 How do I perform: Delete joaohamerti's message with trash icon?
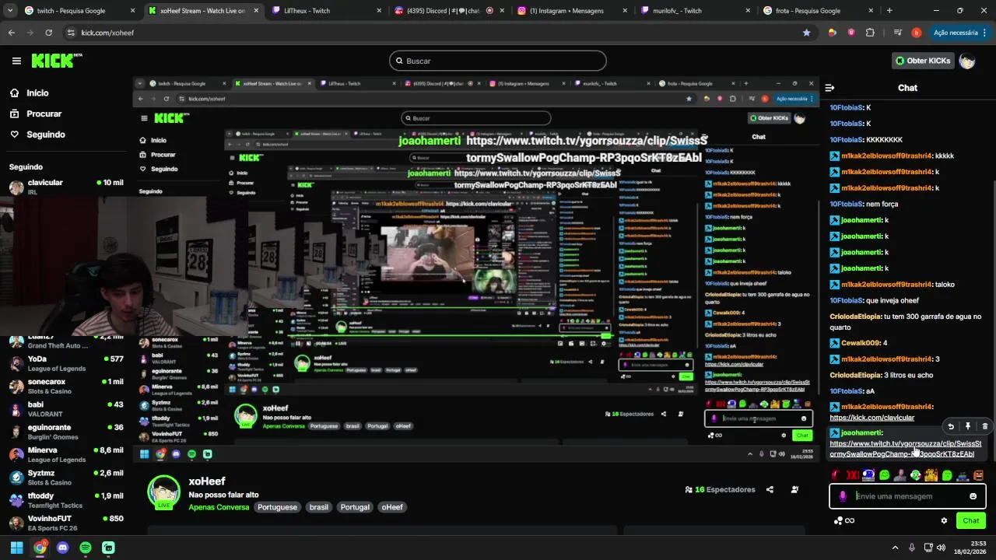[x=985, y=426]
